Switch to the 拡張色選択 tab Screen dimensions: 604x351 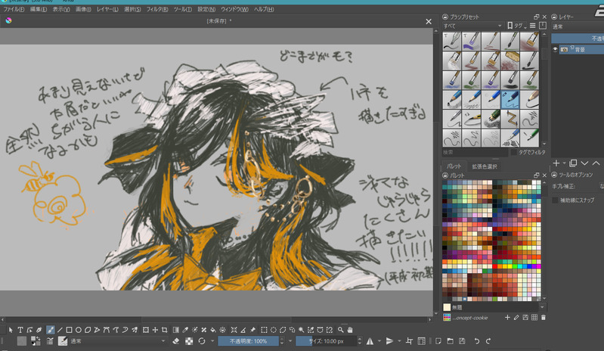pos(485,166)
